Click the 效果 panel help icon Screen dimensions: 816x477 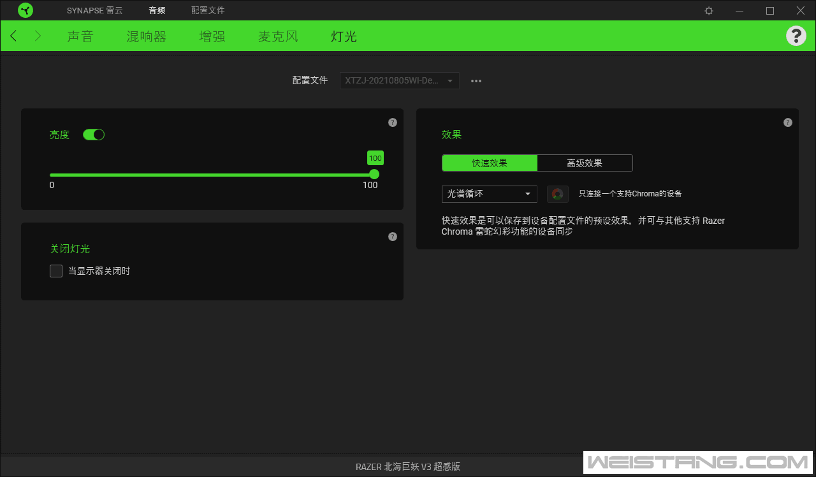[x=788, y=122]
